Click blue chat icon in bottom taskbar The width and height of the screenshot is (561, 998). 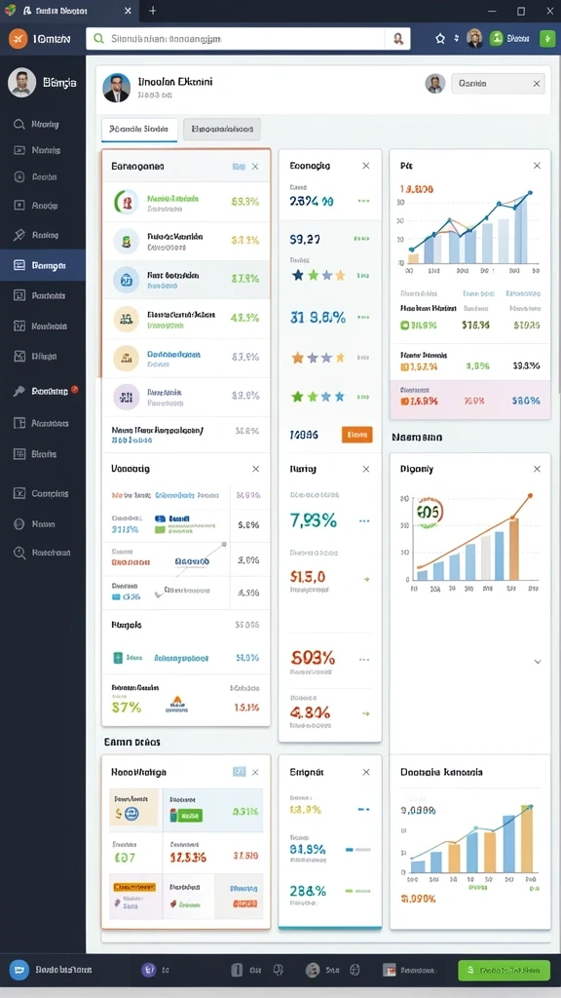pyautogui.click(x=19, y=970)
